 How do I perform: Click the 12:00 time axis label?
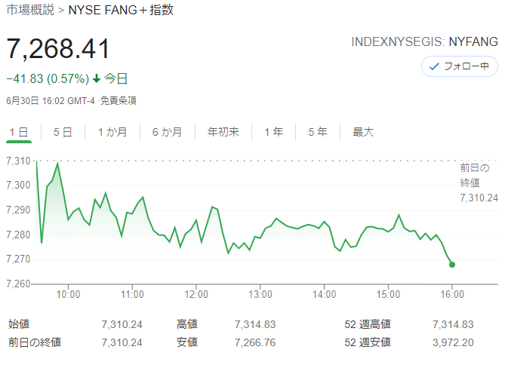(x=196, y=294)
